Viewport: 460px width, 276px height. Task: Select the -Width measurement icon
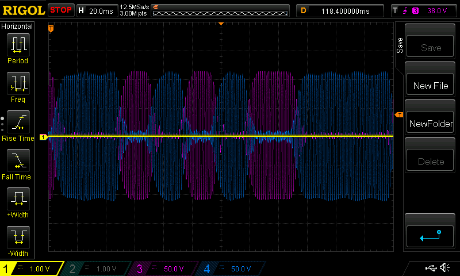18,237
